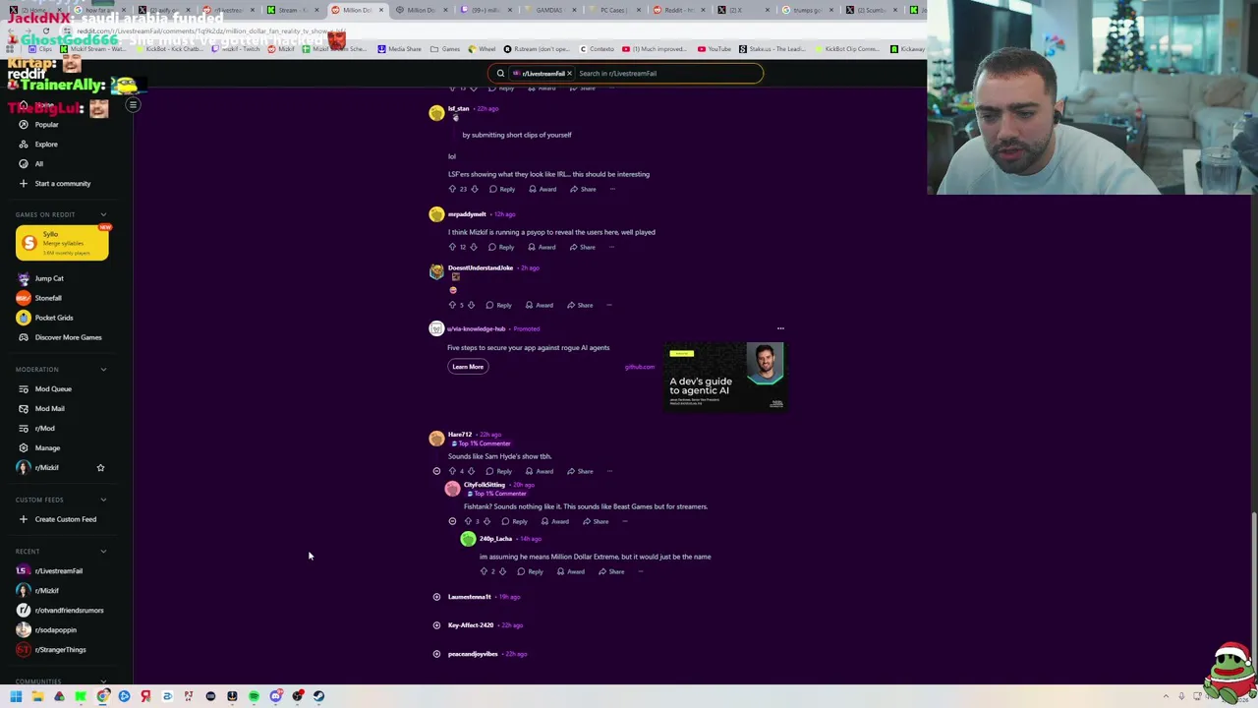The width and height of the screenshot is (1258, 708).
Task: Upvote the 'LSFers showing what they look like' comment
Action: pyautogui.click(x=452, y=189)
